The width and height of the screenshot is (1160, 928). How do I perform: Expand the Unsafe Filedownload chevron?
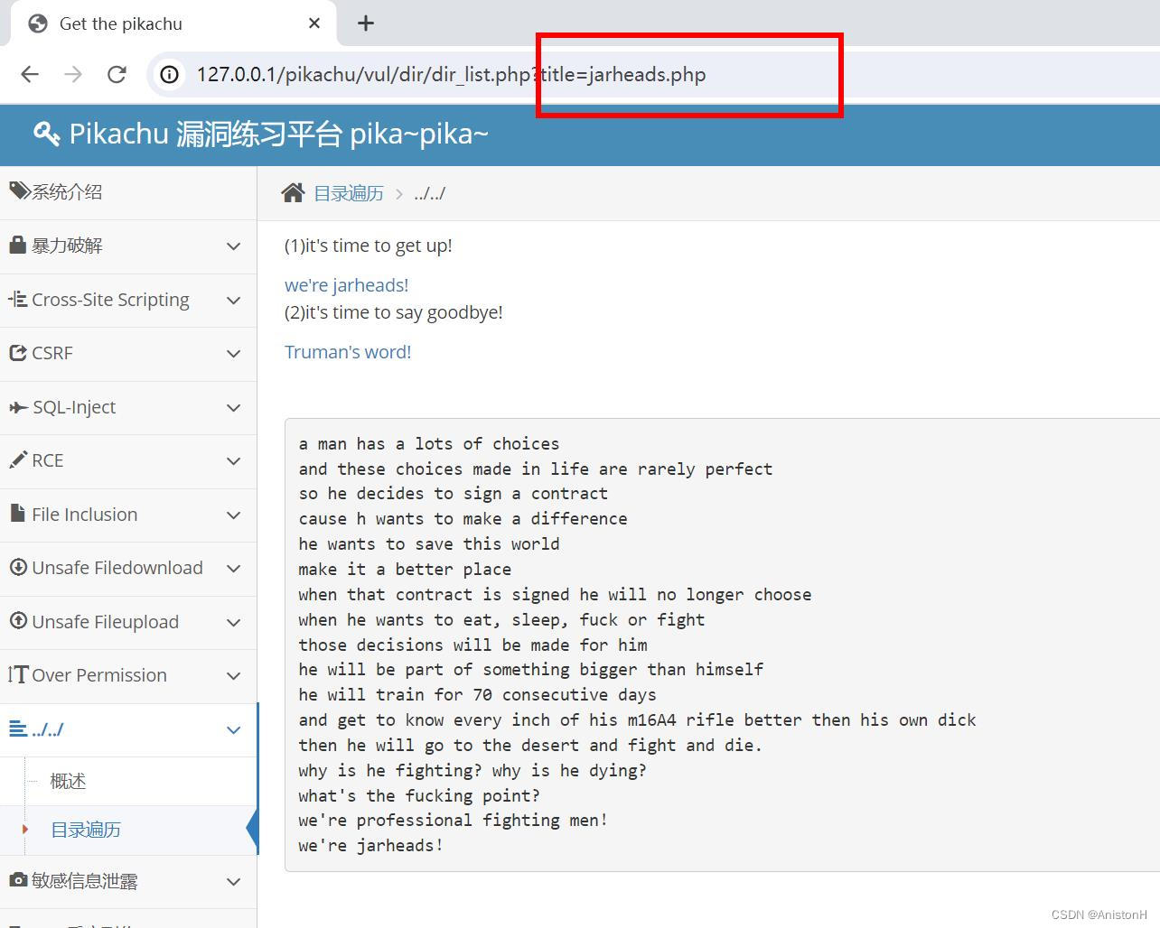pos(233,569)
